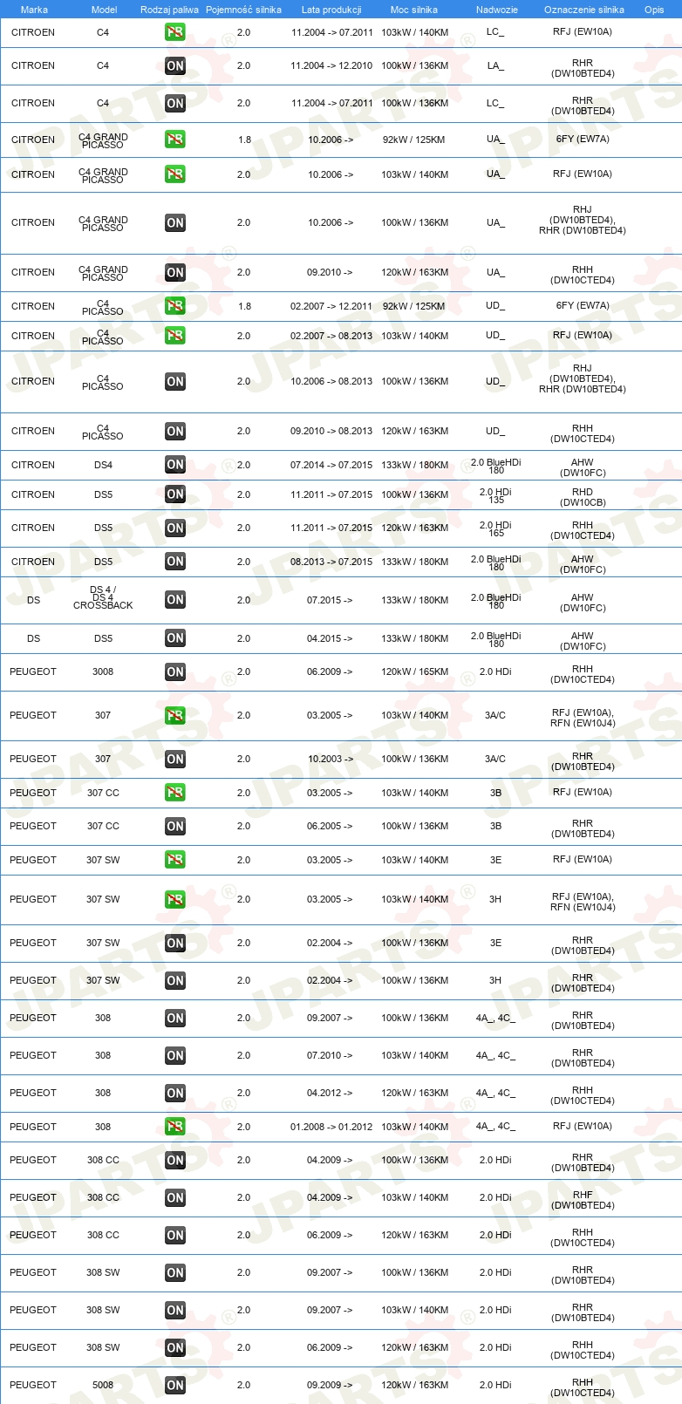
Task: Click the date range '08.2013 -> 07.2015'
Action: coord(331,562)
